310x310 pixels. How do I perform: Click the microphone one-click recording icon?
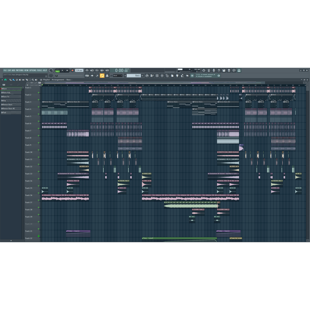coord(214,70)
